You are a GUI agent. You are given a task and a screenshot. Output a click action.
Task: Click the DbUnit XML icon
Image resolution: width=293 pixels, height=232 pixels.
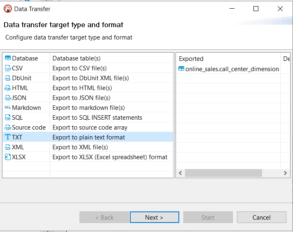point(8,78)
